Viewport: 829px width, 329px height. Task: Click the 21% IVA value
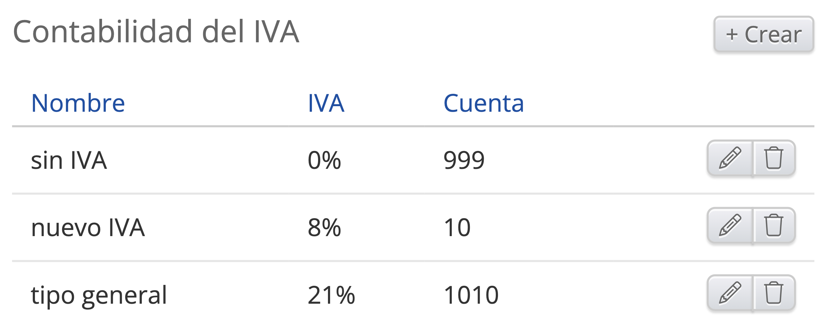tap(331, 295)
